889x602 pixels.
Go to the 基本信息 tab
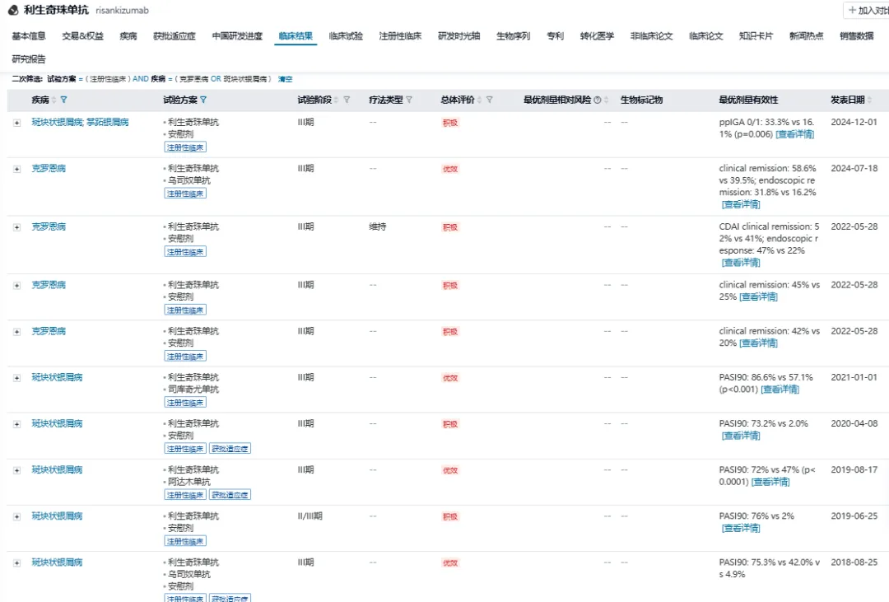click(29, 36)
